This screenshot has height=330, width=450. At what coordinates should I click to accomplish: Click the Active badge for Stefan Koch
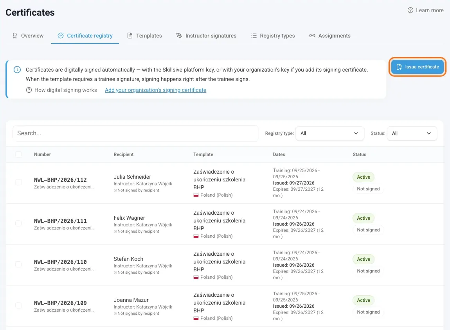click(x=364, y=259)
